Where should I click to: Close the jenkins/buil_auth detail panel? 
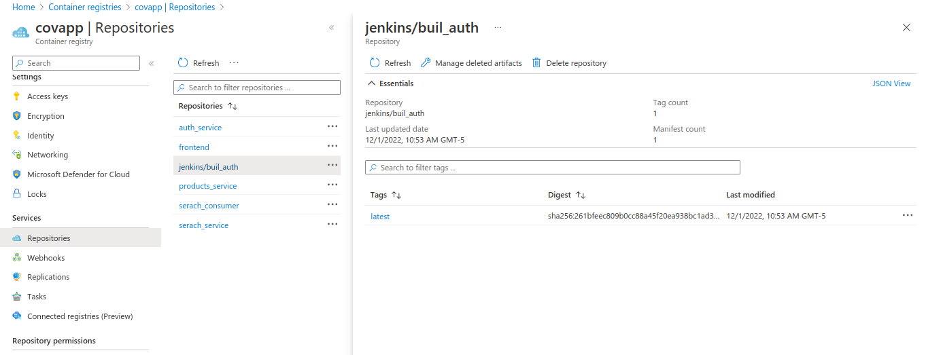click(x=906, y=28)
